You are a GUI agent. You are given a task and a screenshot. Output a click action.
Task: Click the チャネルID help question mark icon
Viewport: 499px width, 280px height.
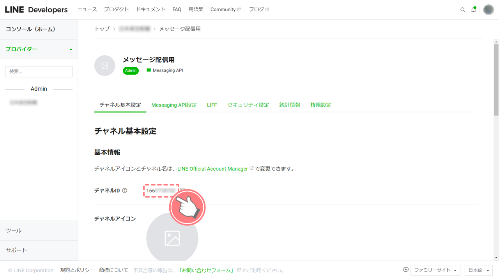[x=125, y=191]
